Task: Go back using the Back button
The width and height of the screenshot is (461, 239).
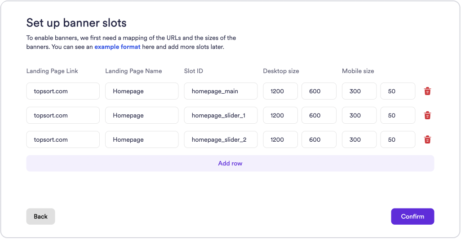Action: 40,216
